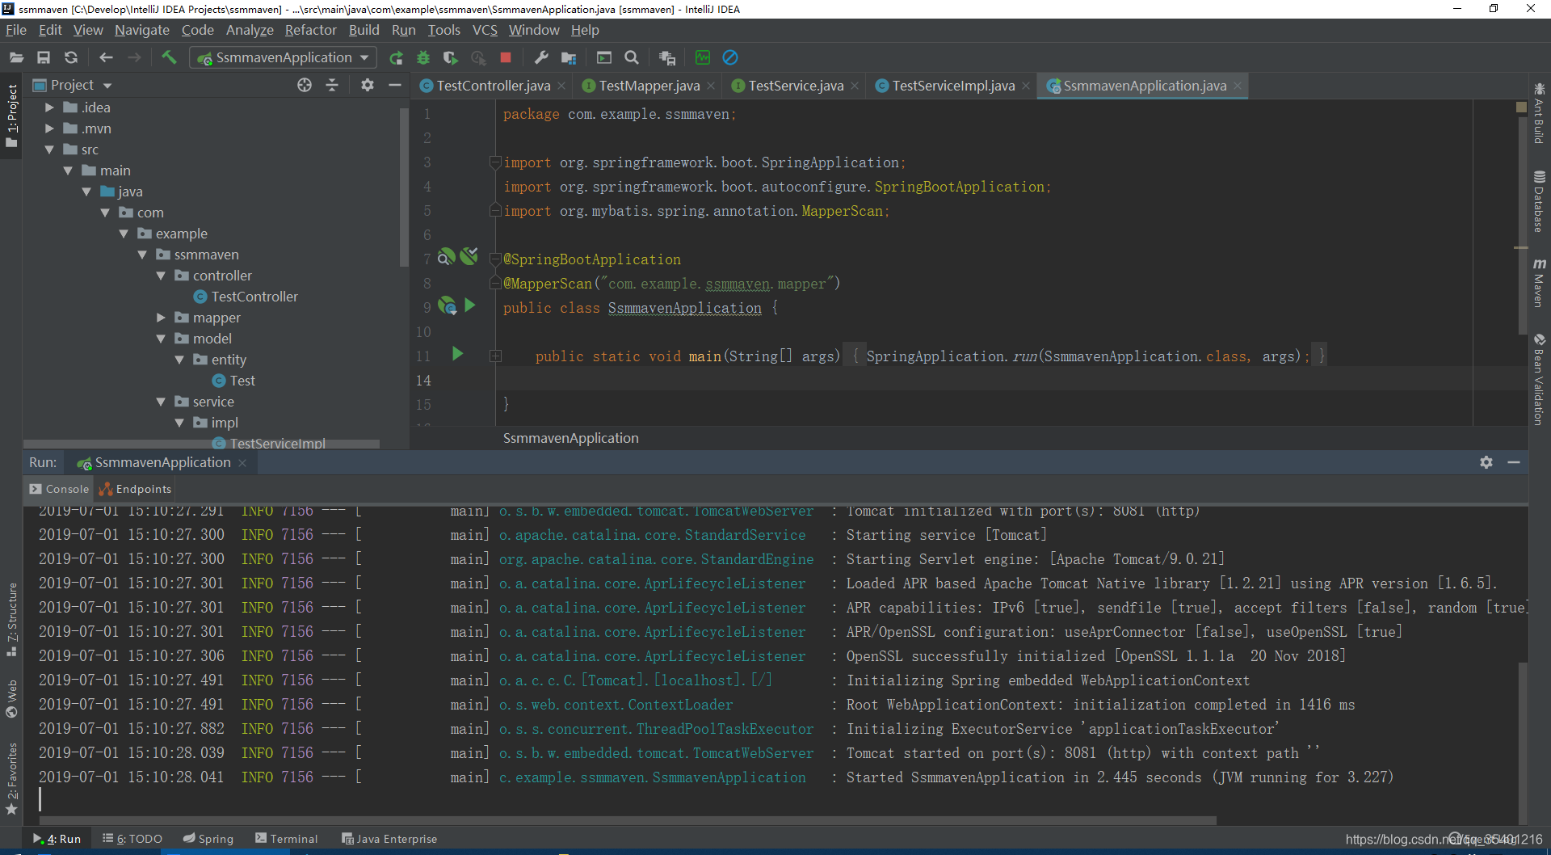Open the SsmmavenApplication run configuration dropdown
This screenshot has height=855, width=1551.
[284, 57]
